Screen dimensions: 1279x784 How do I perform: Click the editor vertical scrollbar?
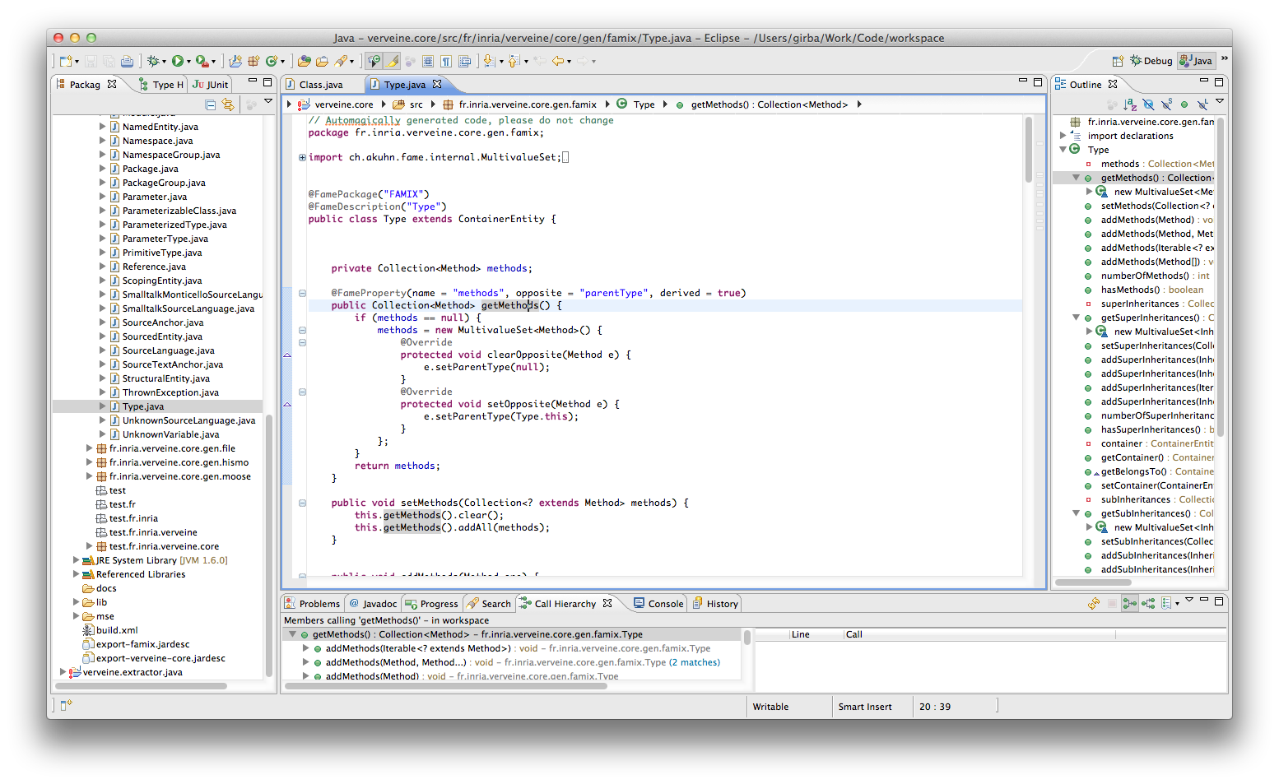1029,149
